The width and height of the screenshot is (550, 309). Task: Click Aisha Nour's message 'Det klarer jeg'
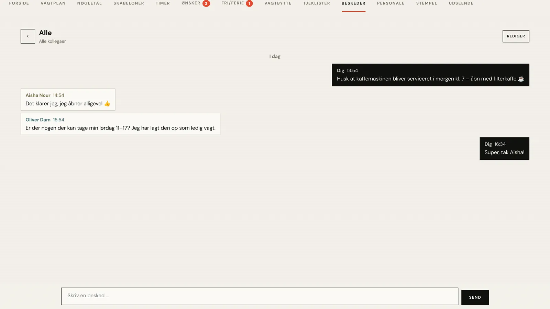(x=68, y=100)
